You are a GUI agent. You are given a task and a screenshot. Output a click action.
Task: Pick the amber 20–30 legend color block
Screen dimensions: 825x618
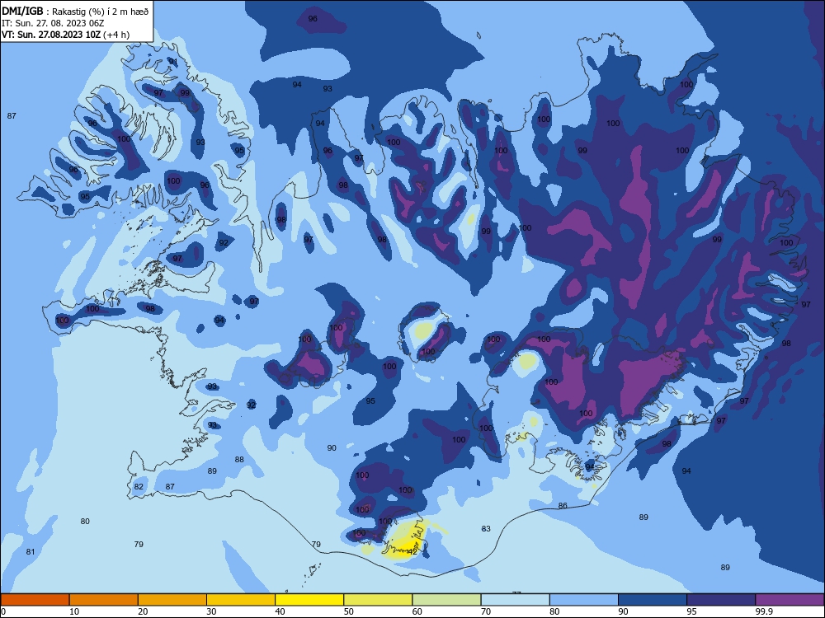[172, 600]
